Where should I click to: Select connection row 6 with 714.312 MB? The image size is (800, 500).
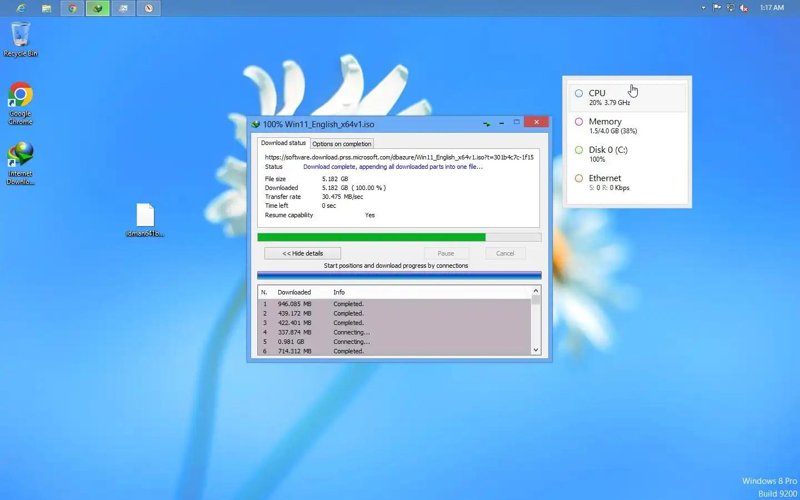pos(394,351)
